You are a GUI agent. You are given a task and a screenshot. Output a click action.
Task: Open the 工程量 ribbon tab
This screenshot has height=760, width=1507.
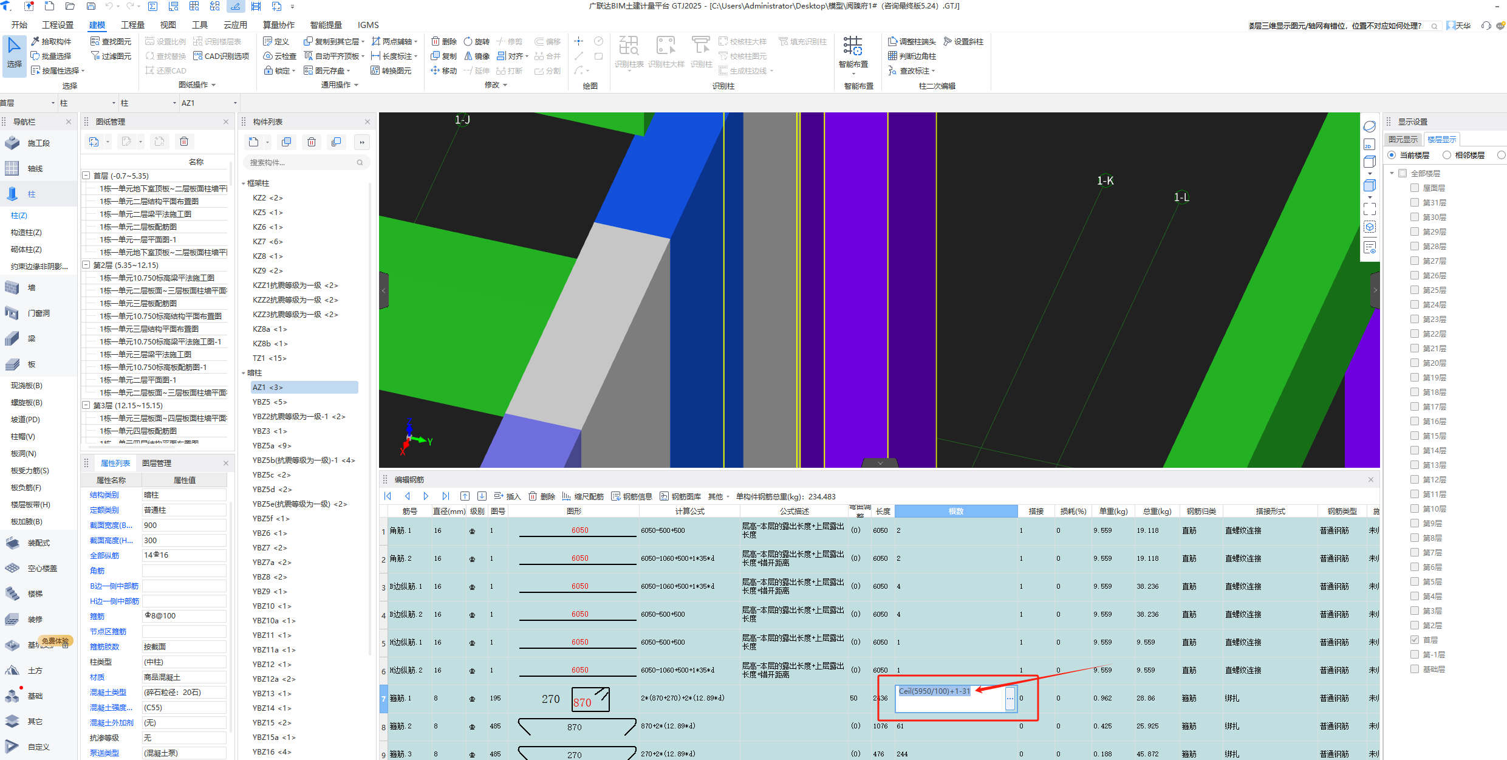132,25
